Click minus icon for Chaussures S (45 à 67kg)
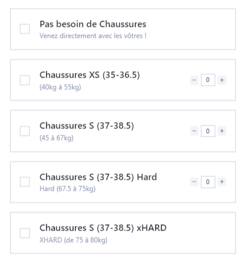 194,131
